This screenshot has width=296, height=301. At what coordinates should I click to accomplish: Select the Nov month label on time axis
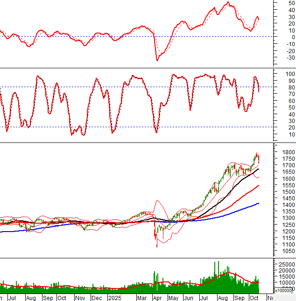[80, 297]
